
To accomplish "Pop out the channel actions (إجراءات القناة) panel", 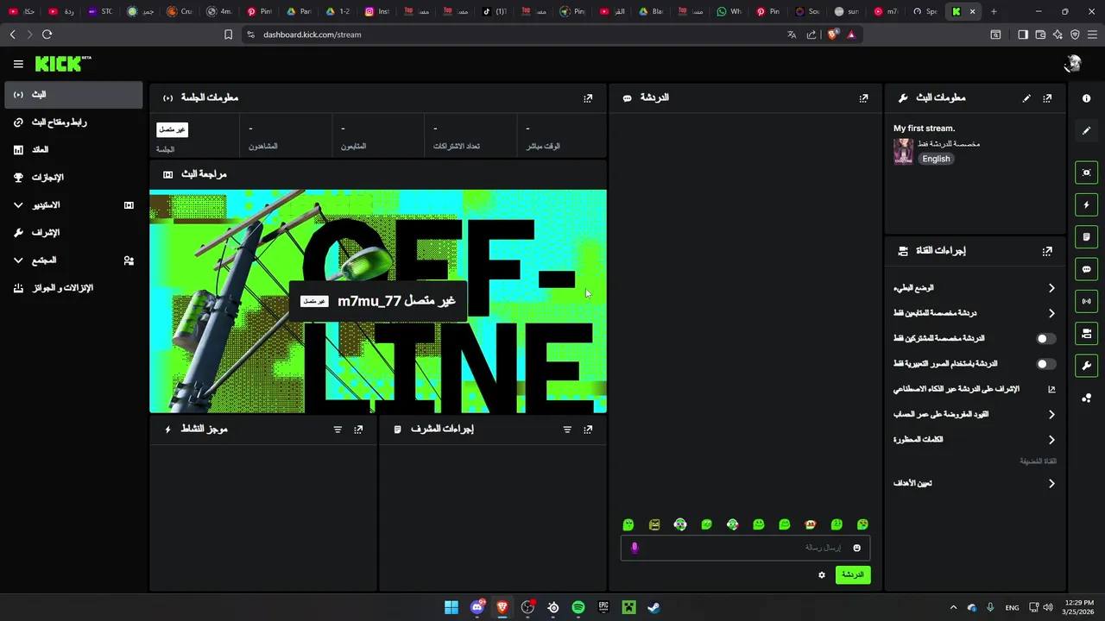I will 1047,251.
